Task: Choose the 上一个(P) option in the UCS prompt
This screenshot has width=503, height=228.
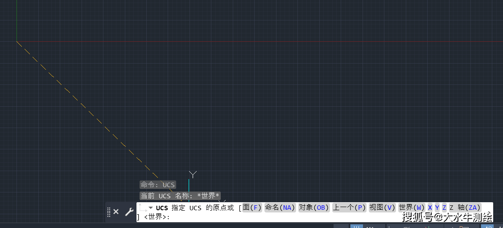Action: (349, 208)
